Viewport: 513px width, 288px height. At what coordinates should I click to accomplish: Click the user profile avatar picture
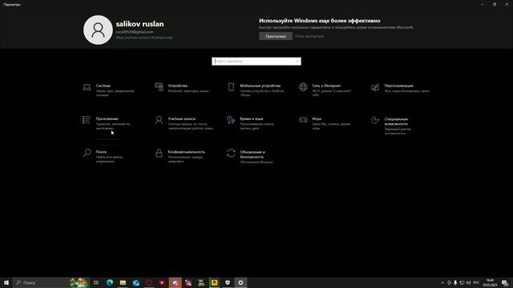[98, 30]
